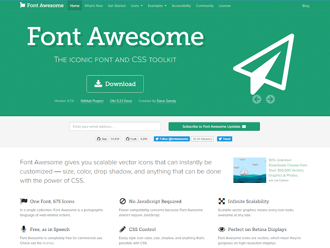Click the arrows icon beside Infinite Scalability
The image size is (330, 248).
point(222,201)
